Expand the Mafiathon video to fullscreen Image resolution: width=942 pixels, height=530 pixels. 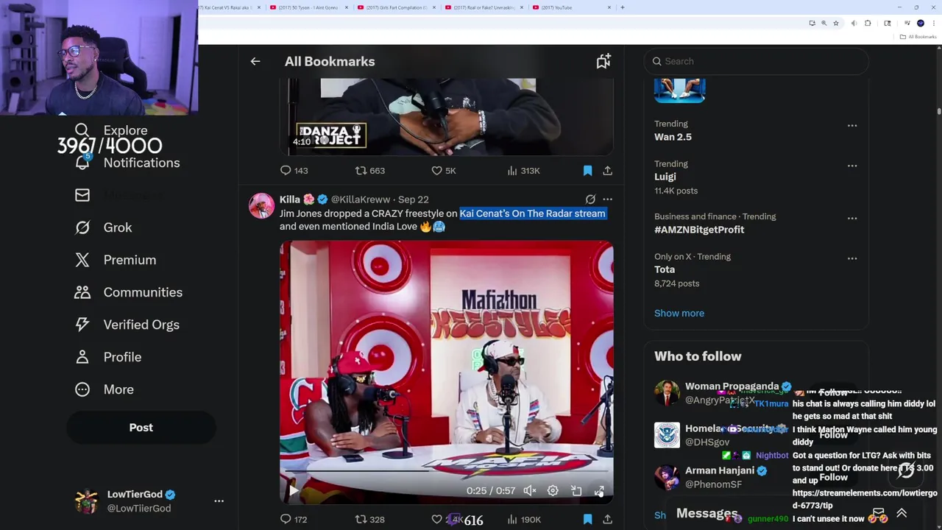pyautogui.click(x=599, y=491)
